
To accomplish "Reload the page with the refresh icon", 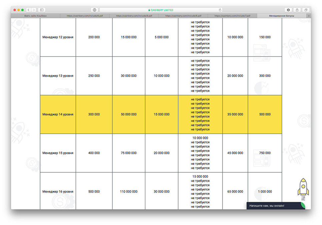I will pyautogui.click(x=220, y=10).
